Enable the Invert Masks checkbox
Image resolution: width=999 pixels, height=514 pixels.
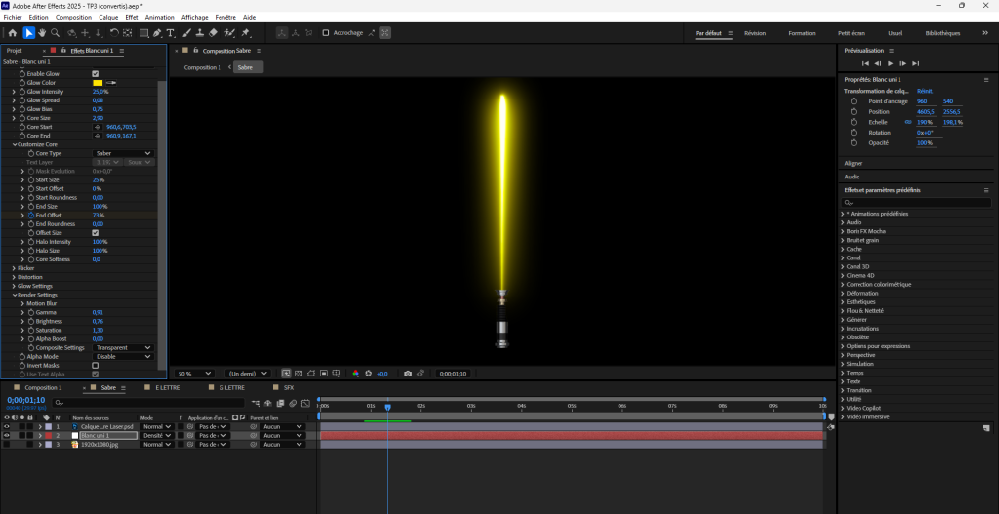click(96, 365)
